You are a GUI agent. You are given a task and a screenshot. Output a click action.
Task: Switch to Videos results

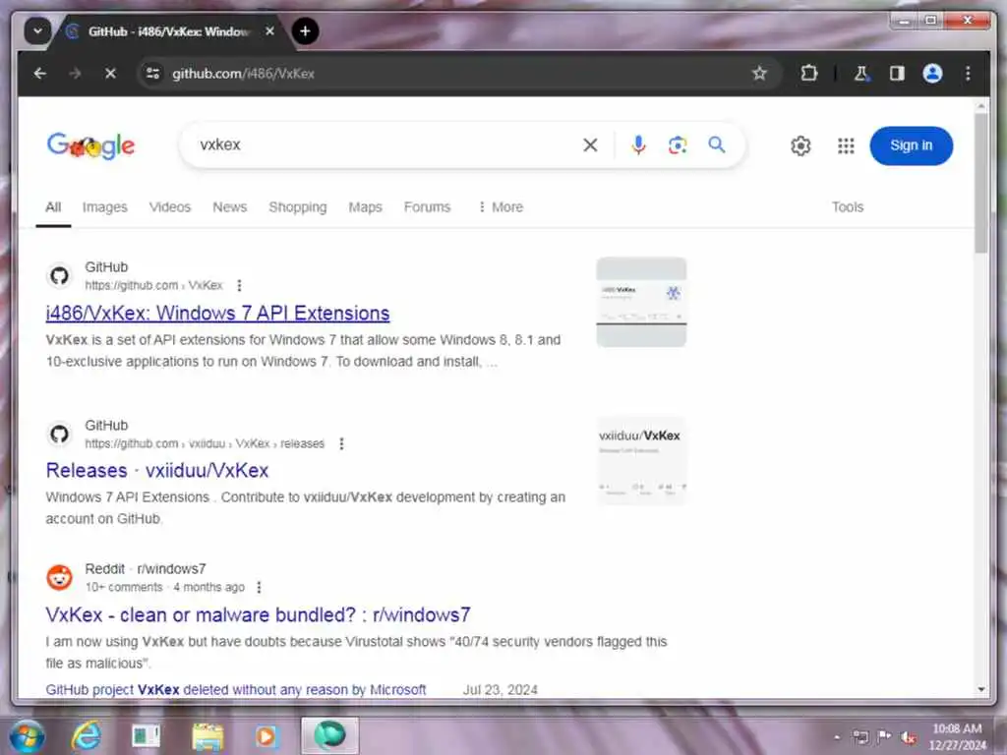point(170,207)
